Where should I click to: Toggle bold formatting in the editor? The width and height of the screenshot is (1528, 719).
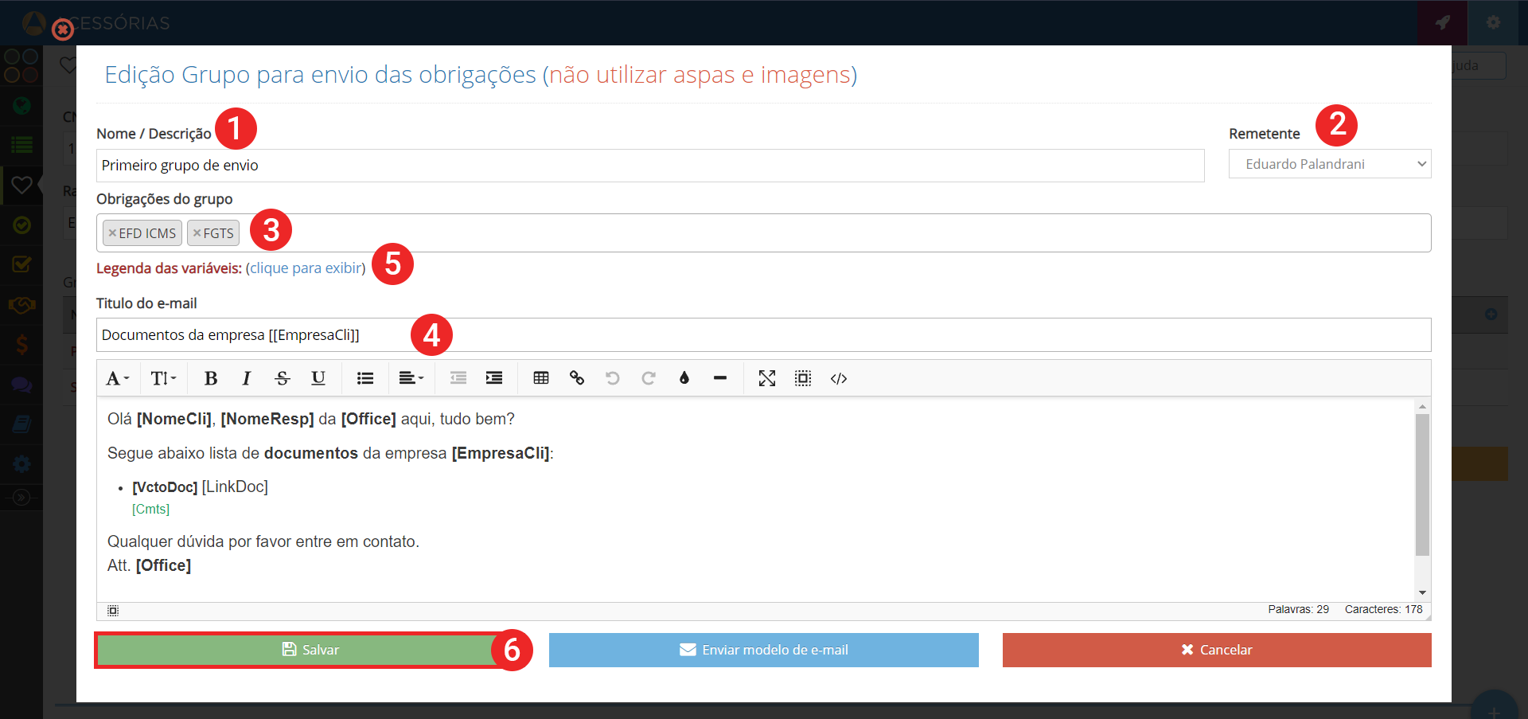click(x=211, y=378)
